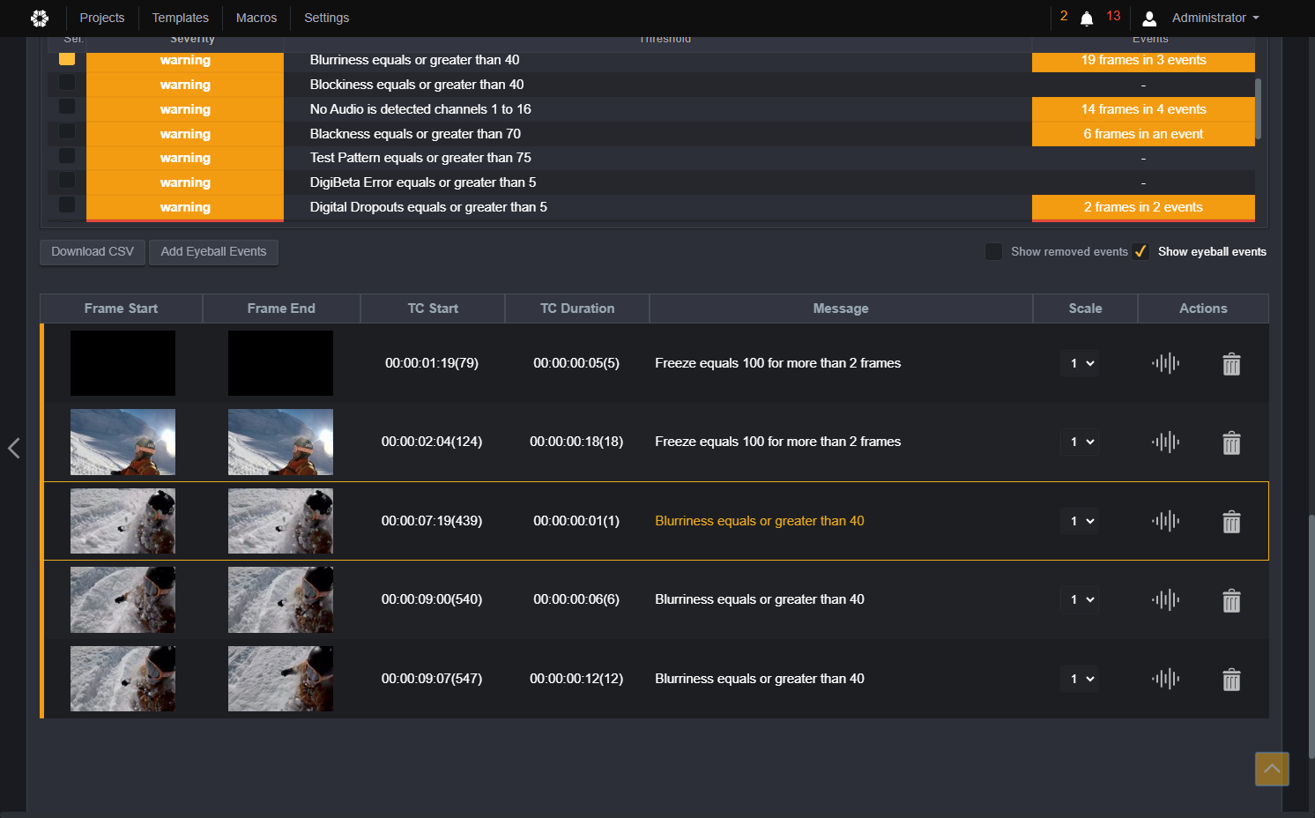Viewport: 1315px width, 818px height.
Task: Open waveform for the 00:00:02:04(124) event
Action: tap(1165, 442)
